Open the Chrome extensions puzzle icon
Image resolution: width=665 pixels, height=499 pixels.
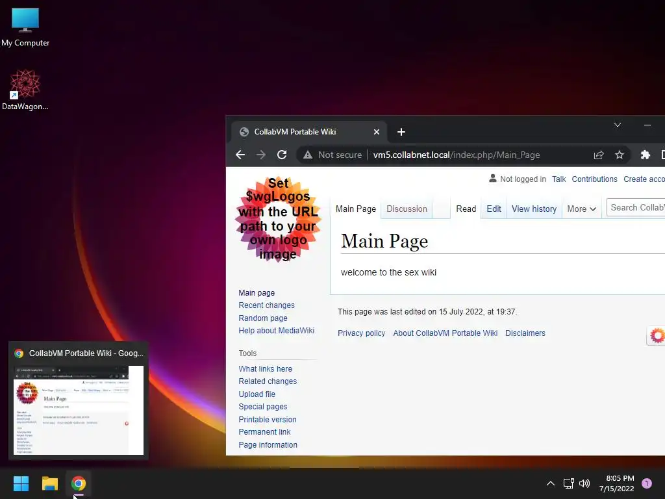click(645, 155)
